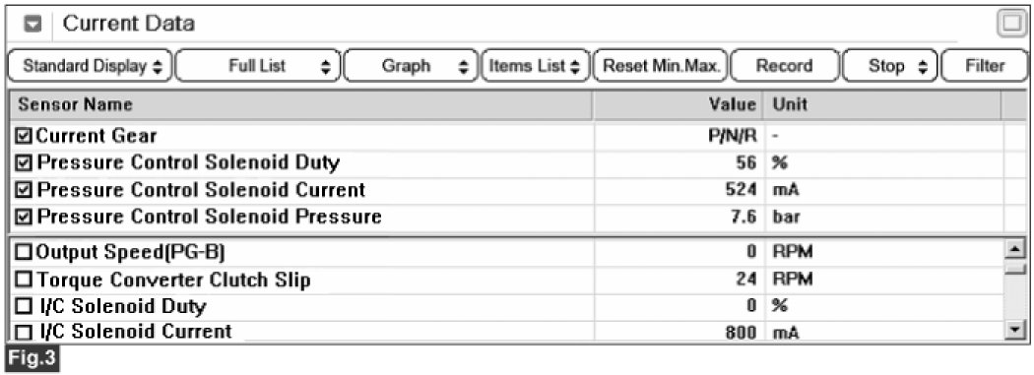Uncheck Pressure Control Solenoid Duty
This screenshot has height=375, width=1034.
[x=24, y=163]
